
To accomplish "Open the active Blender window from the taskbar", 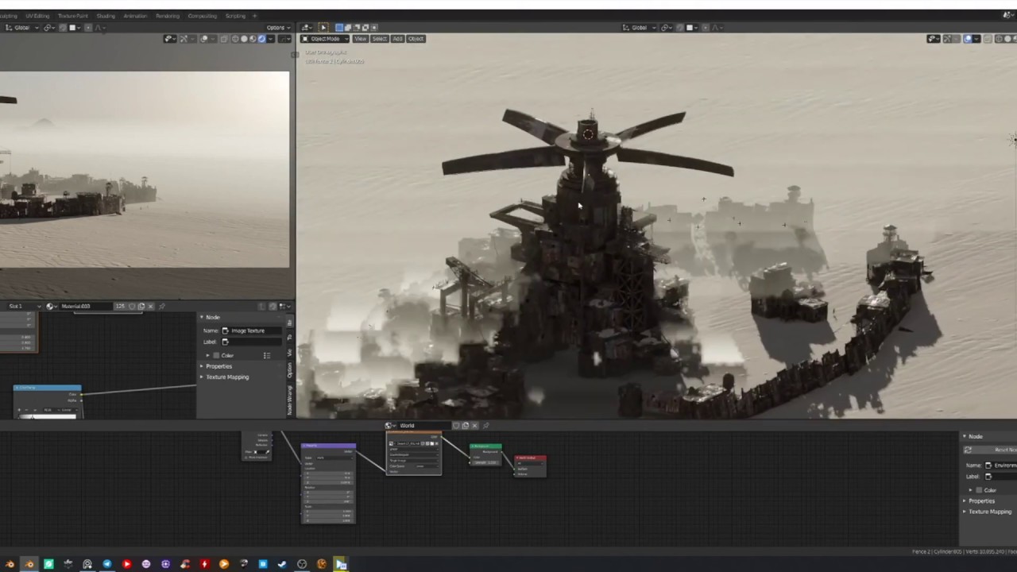I will (x=29, y=564).
